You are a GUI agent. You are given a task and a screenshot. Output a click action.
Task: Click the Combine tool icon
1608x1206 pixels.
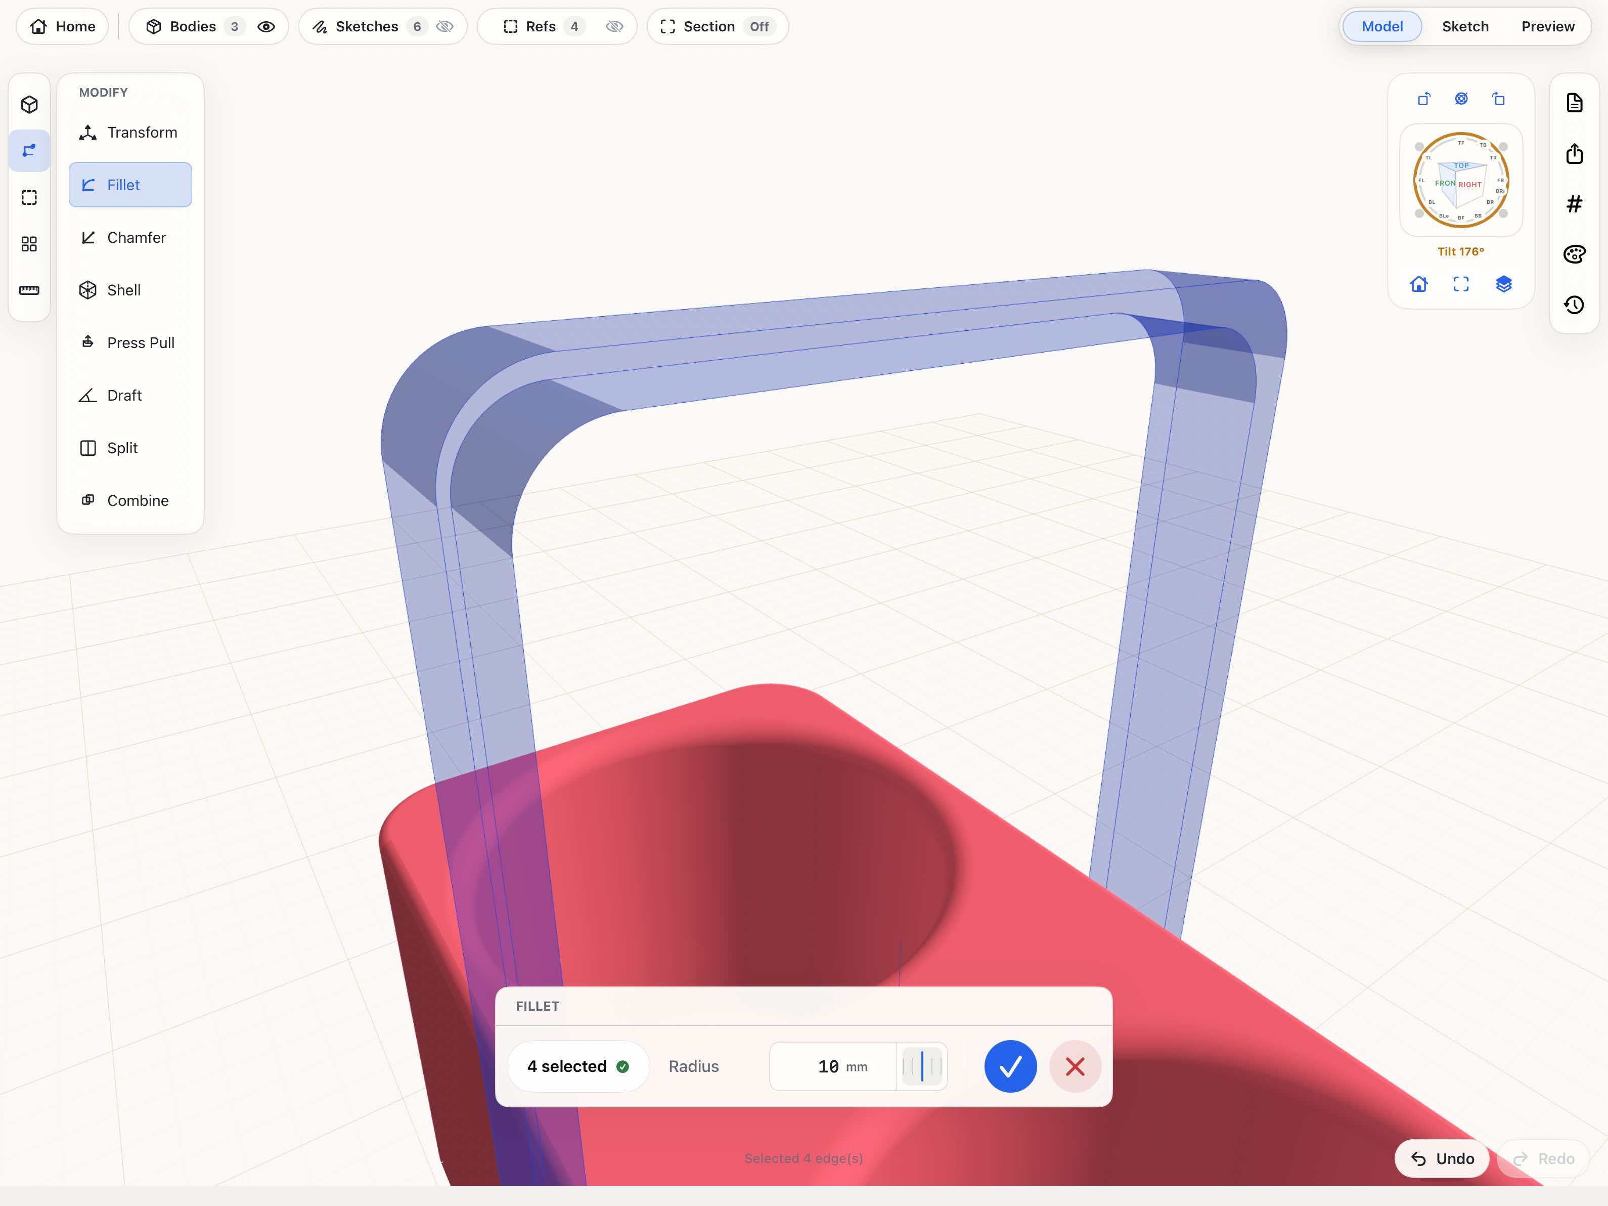(x=88, y=500)
